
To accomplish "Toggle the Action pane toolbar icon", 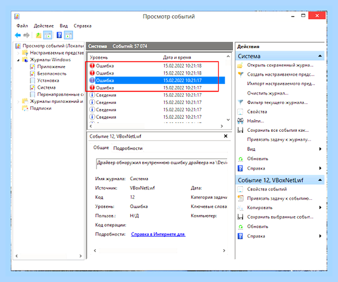I will pyautogui.click(x=69, y=35).
